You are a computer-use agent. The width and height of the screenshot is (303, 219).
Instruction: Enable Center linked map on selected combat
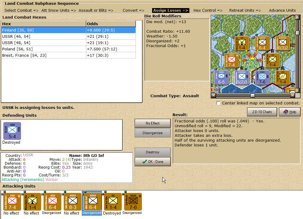pos(218,103)
